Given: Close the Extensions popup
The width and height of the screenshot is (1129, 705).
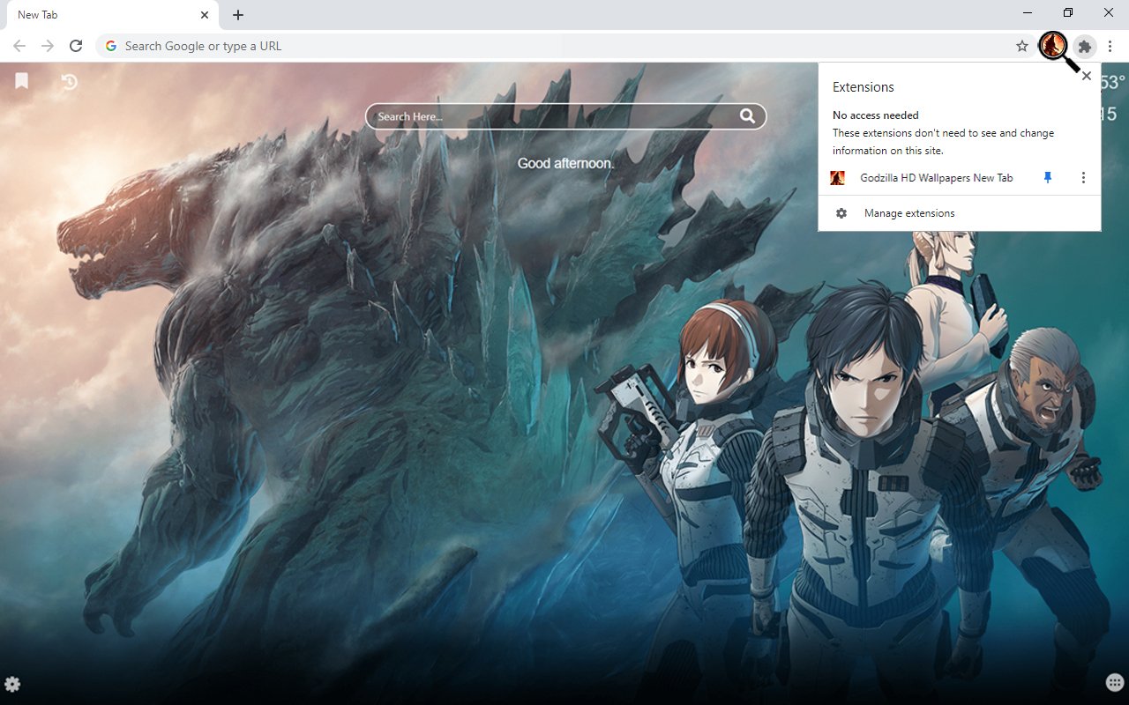Looking at the screenshot, I should click(x=1087, y=76).
